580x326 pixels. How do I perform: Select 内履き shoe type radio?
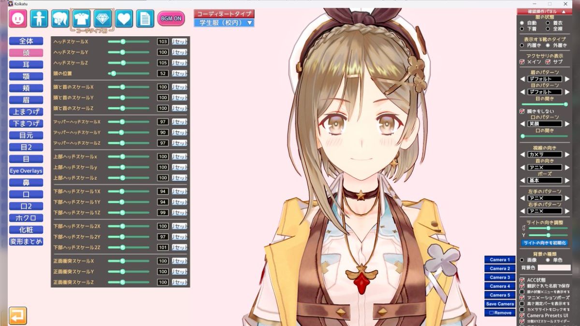522,45
